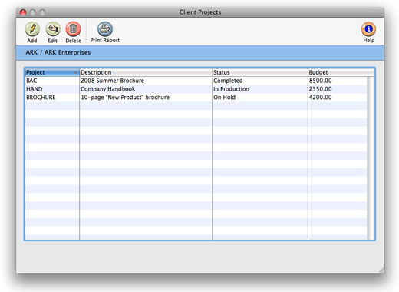Image resolution: width=399 pixels, height=292 pixels.
Task: Click the 4200.00 budget value
Action: click(320, 98)
